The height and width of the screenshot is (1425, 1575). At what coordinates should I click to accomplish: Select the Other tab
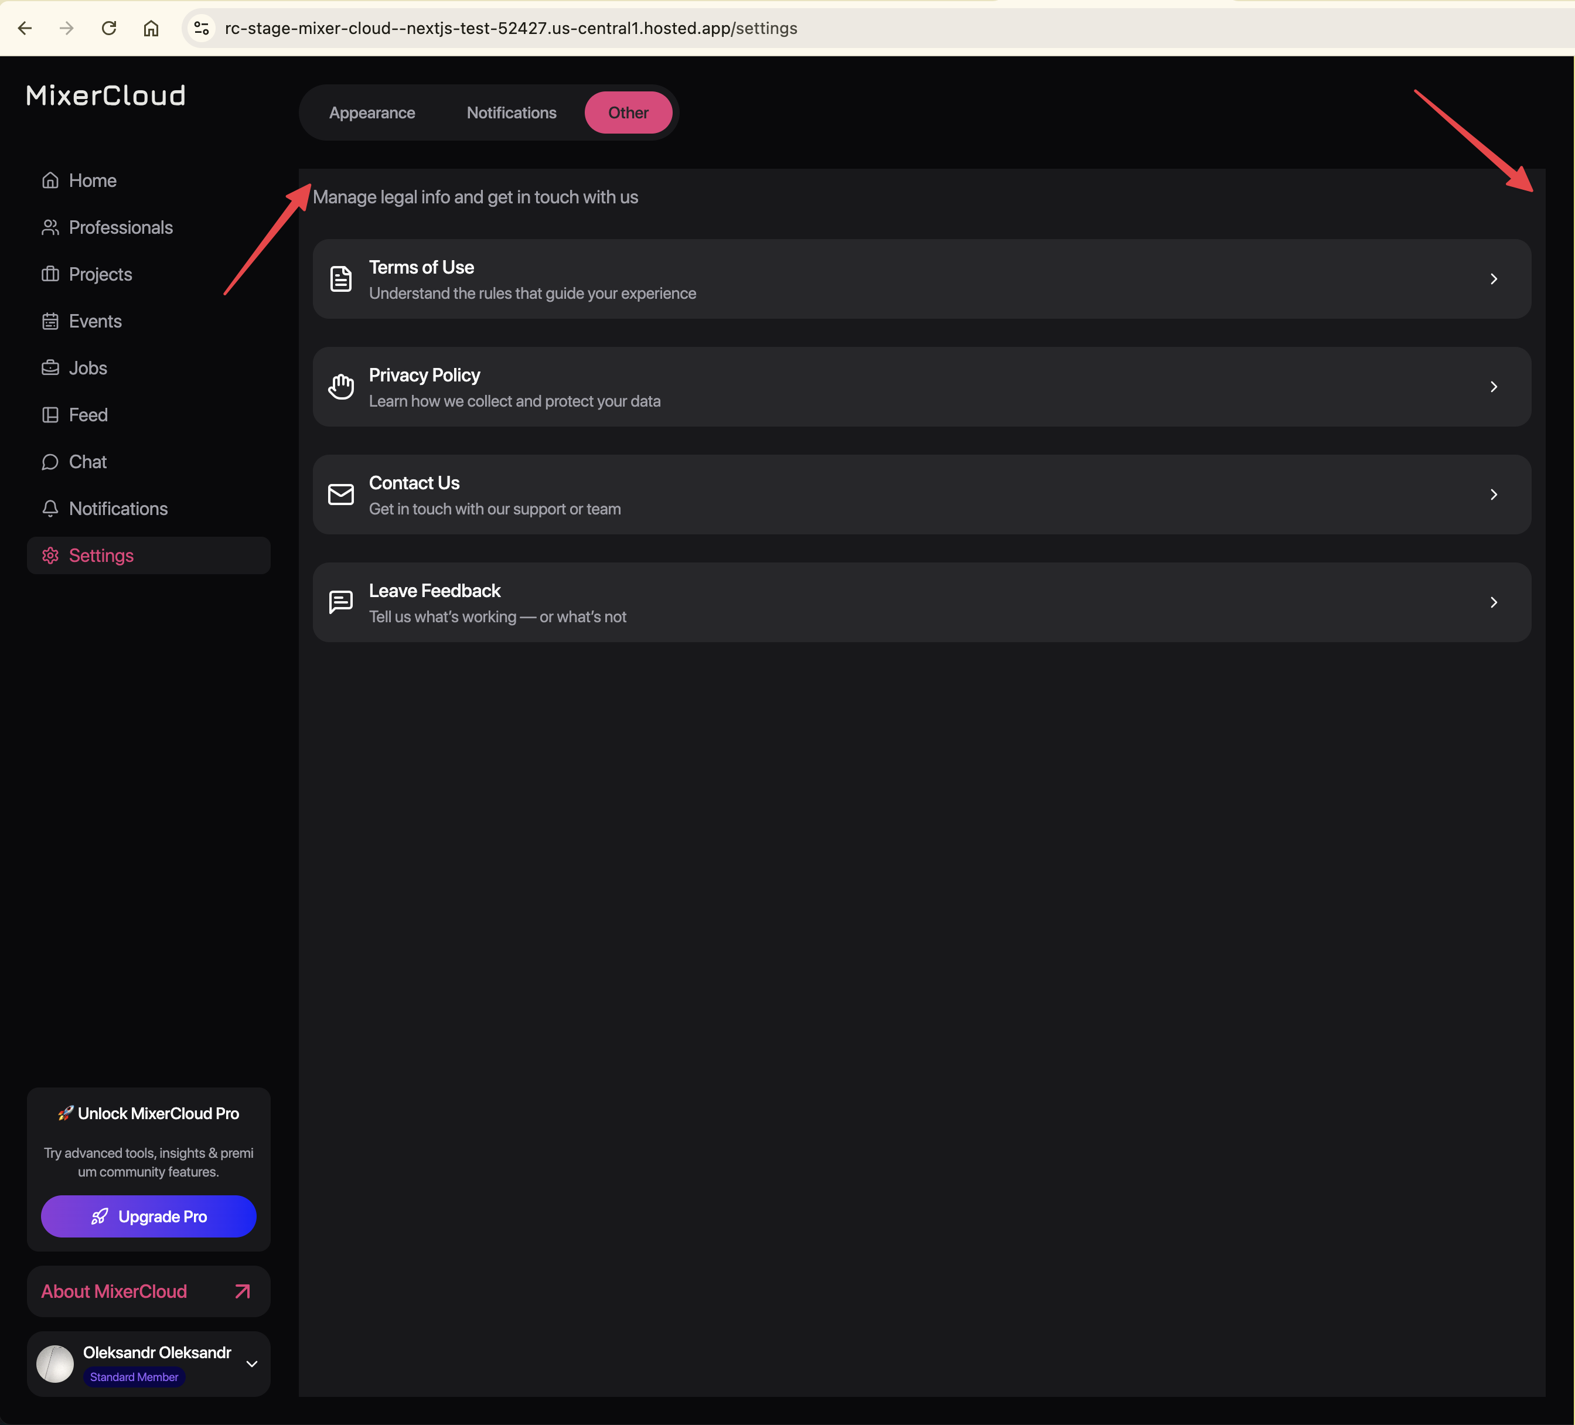coord(628,112)
